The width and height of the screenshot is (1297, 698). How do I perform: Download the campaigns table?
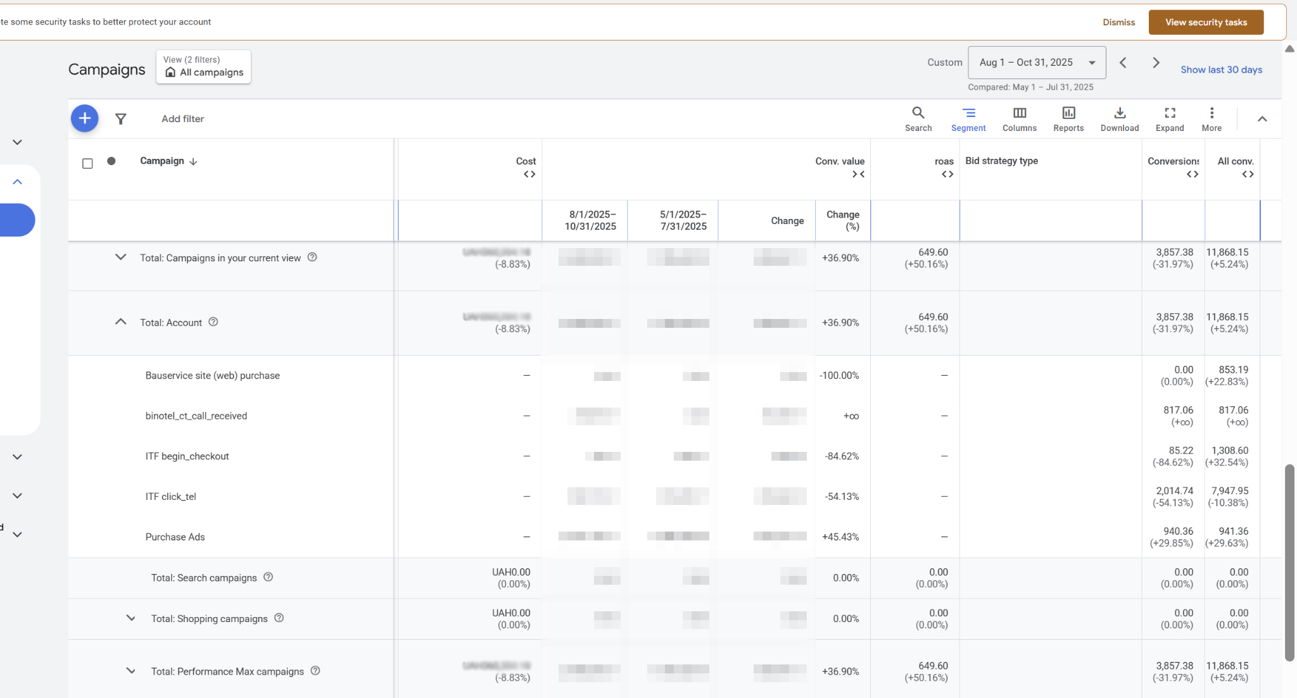[x=1119, y=119]
